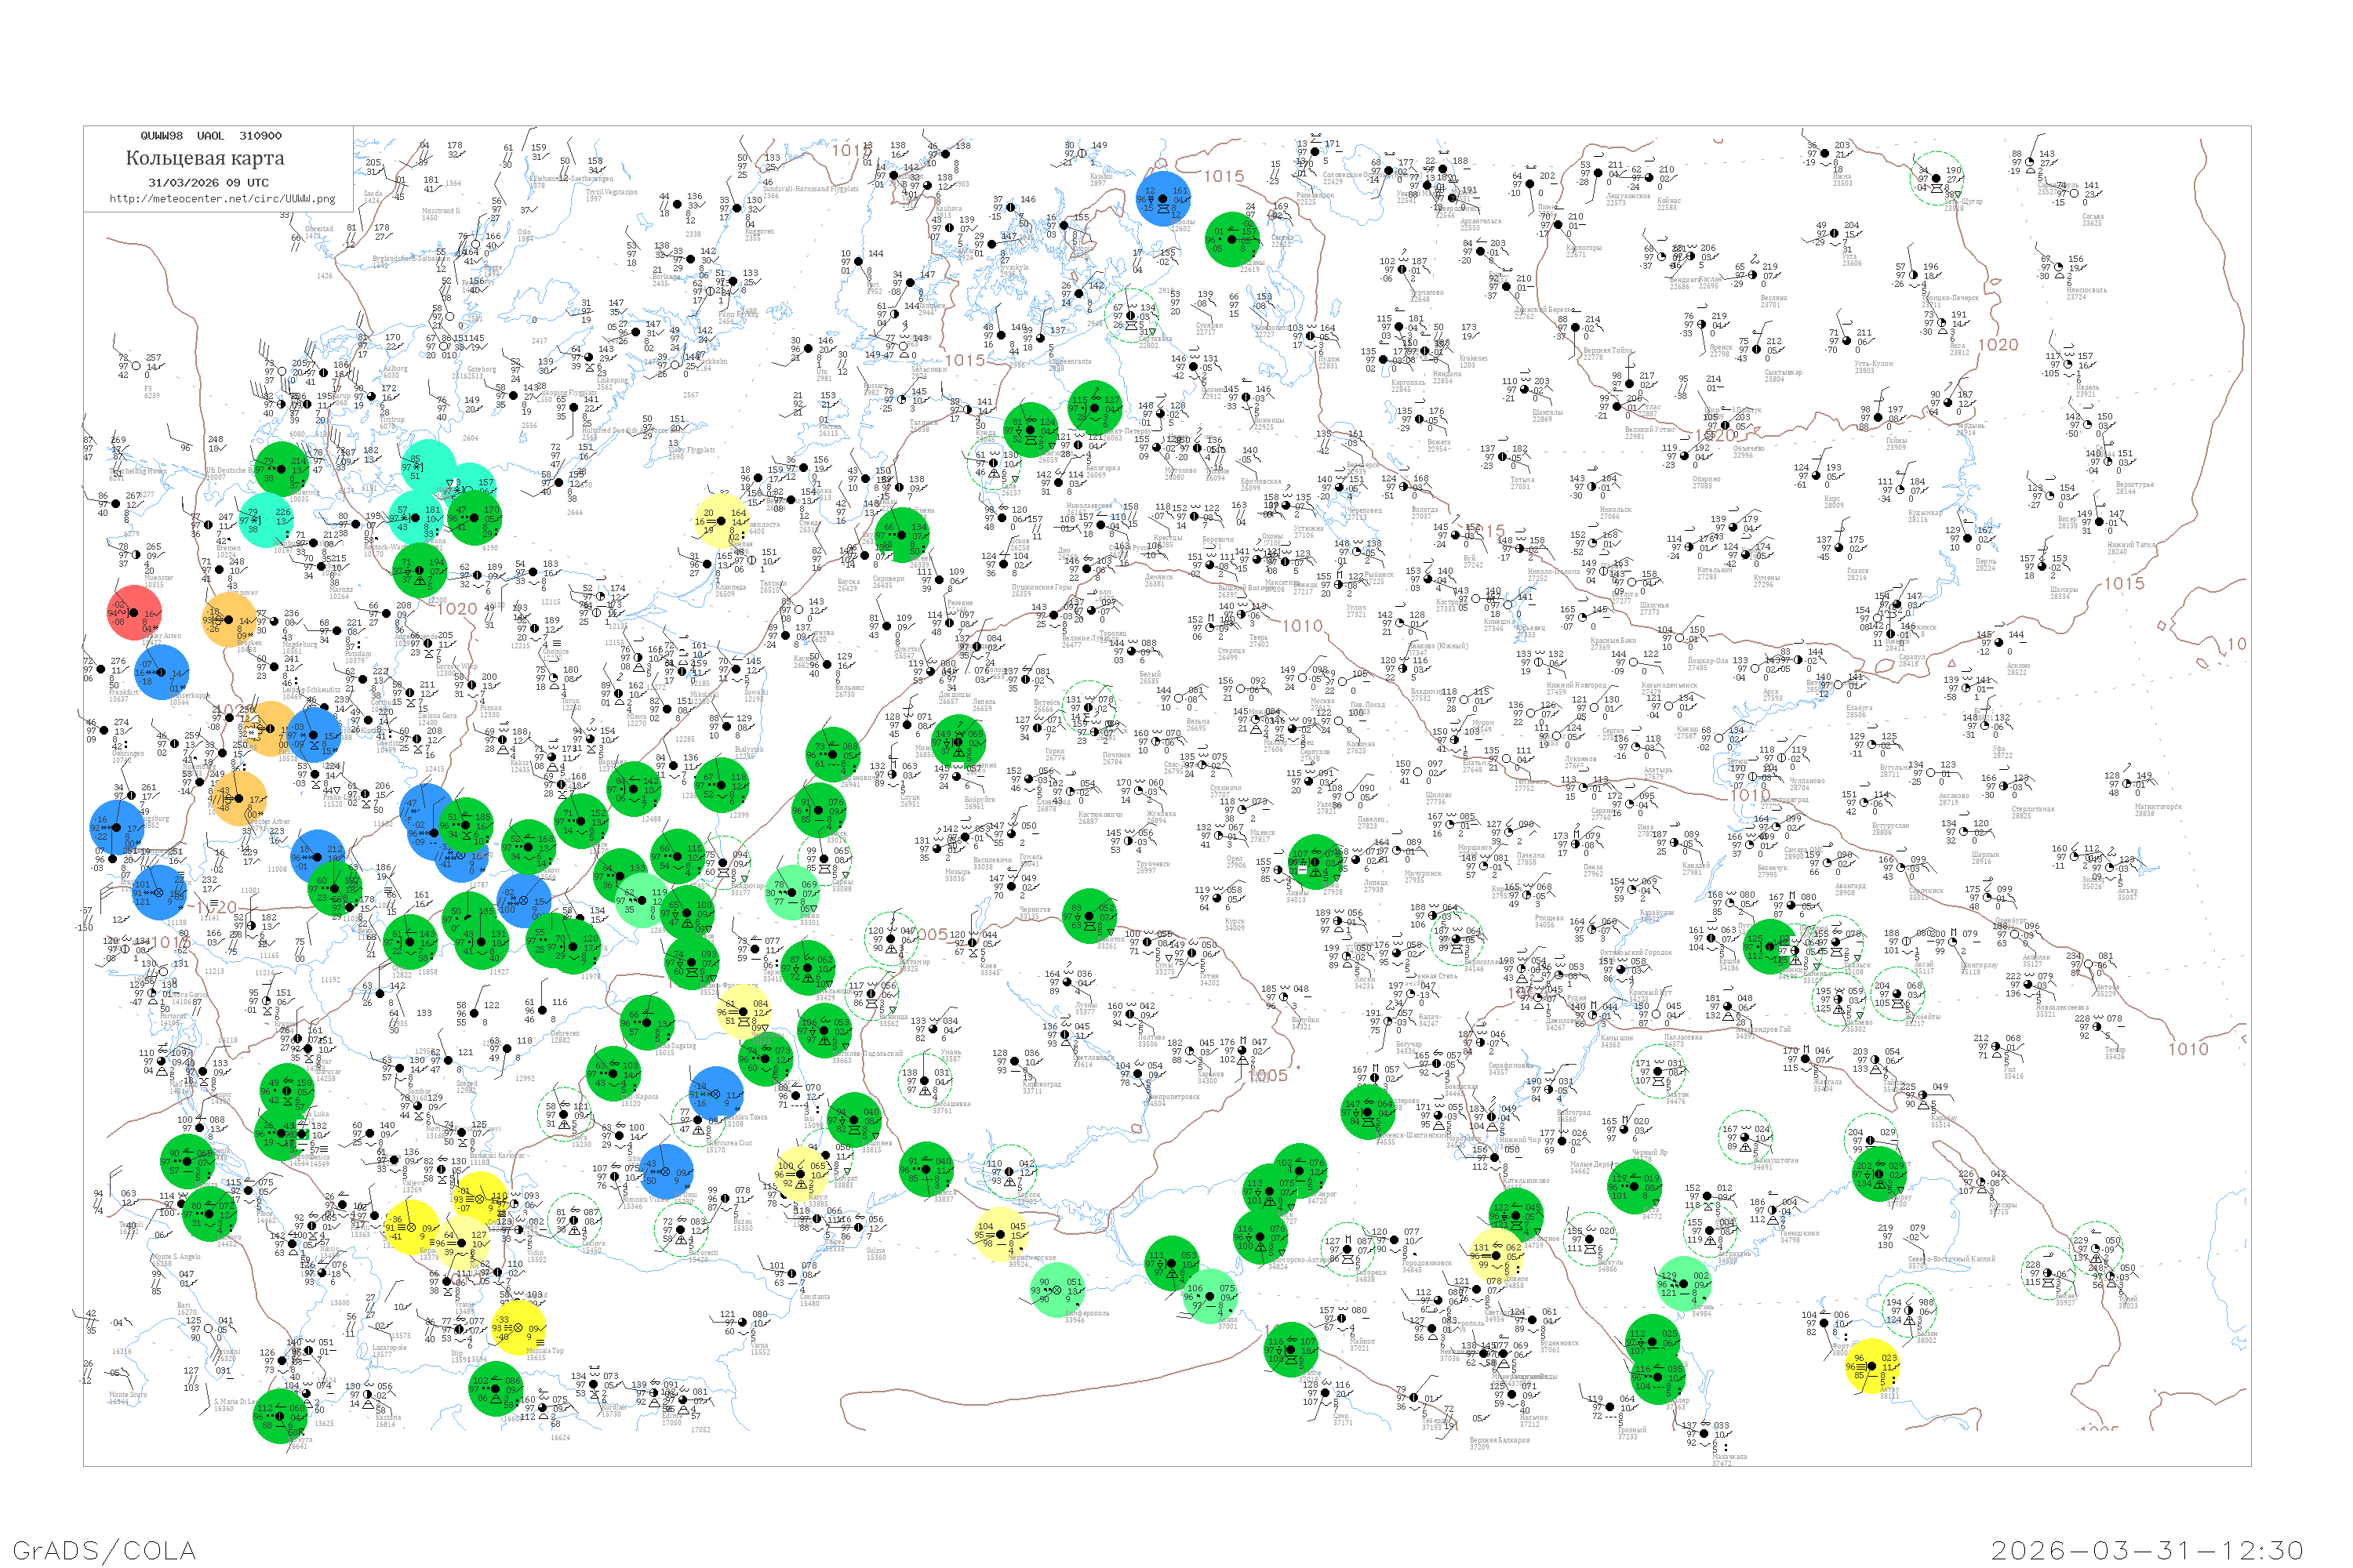Image resolution: width=2353 pixels, height=1568 pixels.
Task: Click the 1020 isobar label on right edge
Action: coord(1997,345)
